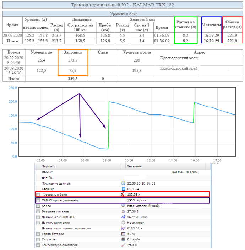The image size is (245, 250).
Task: Click the report title KALMAR TRX 182
Action: coord(123,5)
